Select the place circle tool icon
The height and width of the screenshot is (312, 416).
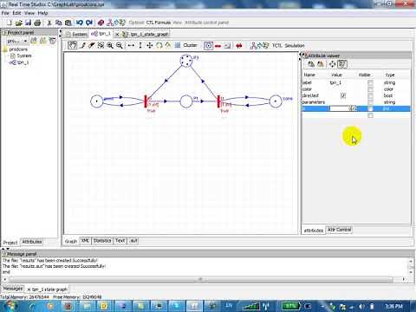click(208, 46)
